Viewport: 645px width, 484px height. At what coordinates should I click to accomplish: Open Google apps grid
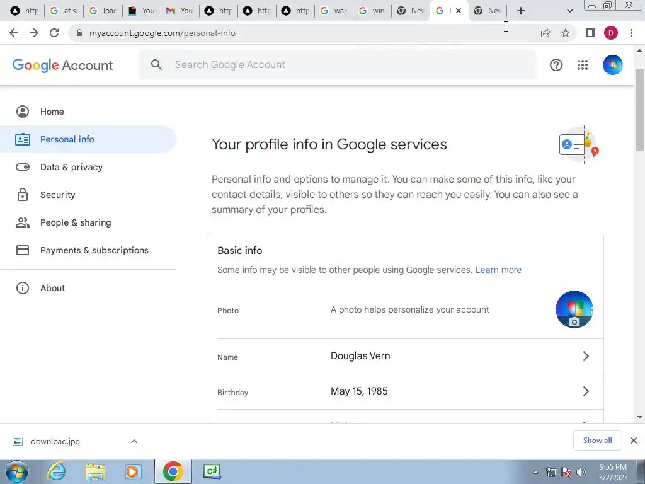tap(583, 65)
